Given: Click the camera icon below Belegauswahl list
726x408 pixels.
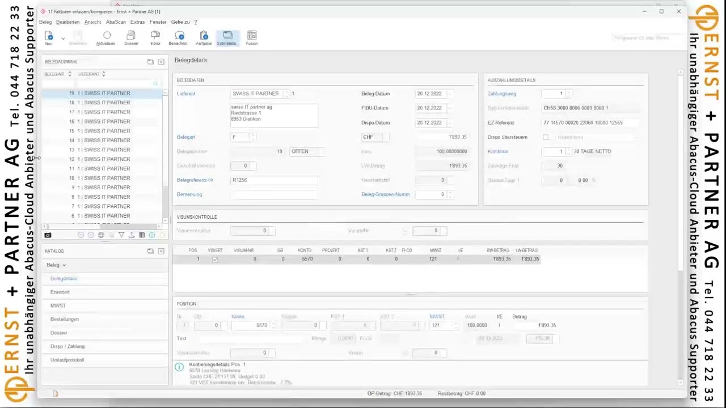Looking at the screenshot, I should pyautogui.click(x=48, y=235).
